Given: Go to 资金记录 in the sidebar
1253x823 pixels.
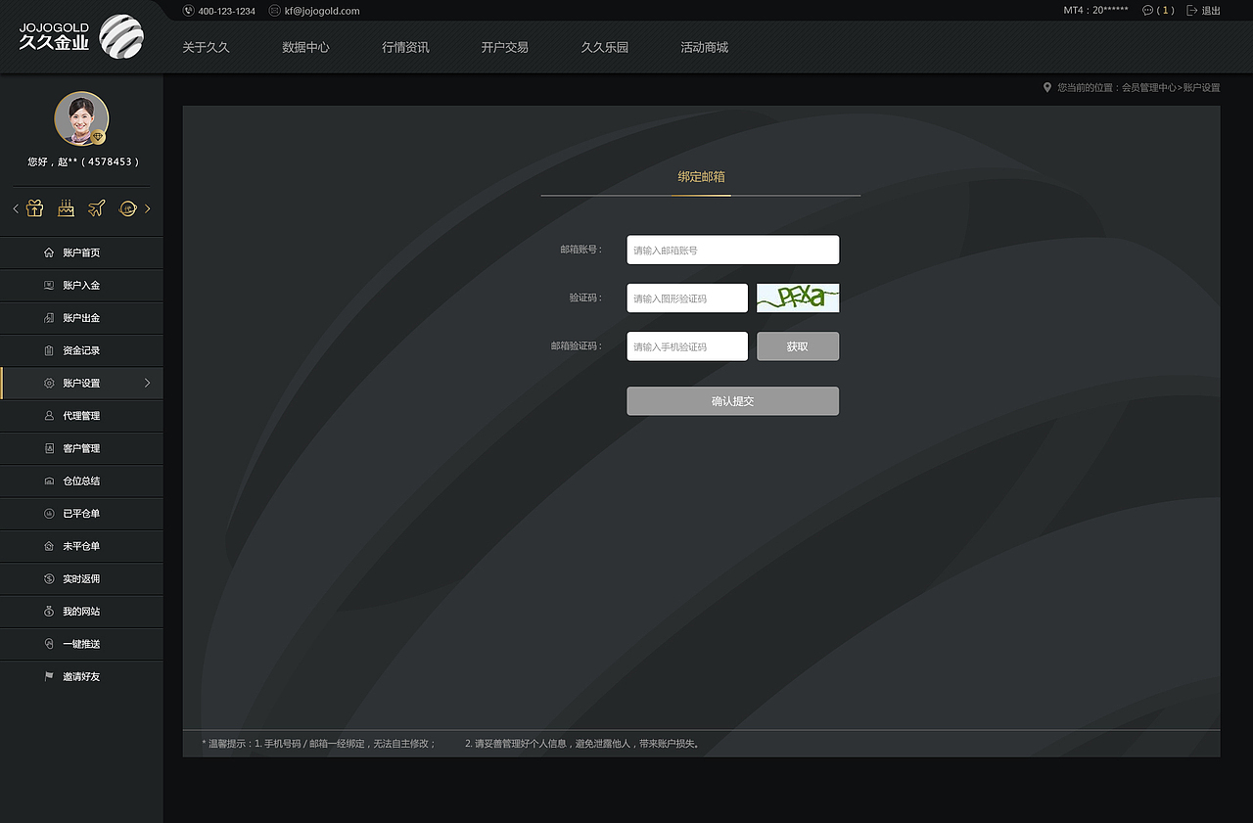Looking at the screenshot, I should (81, 350).
